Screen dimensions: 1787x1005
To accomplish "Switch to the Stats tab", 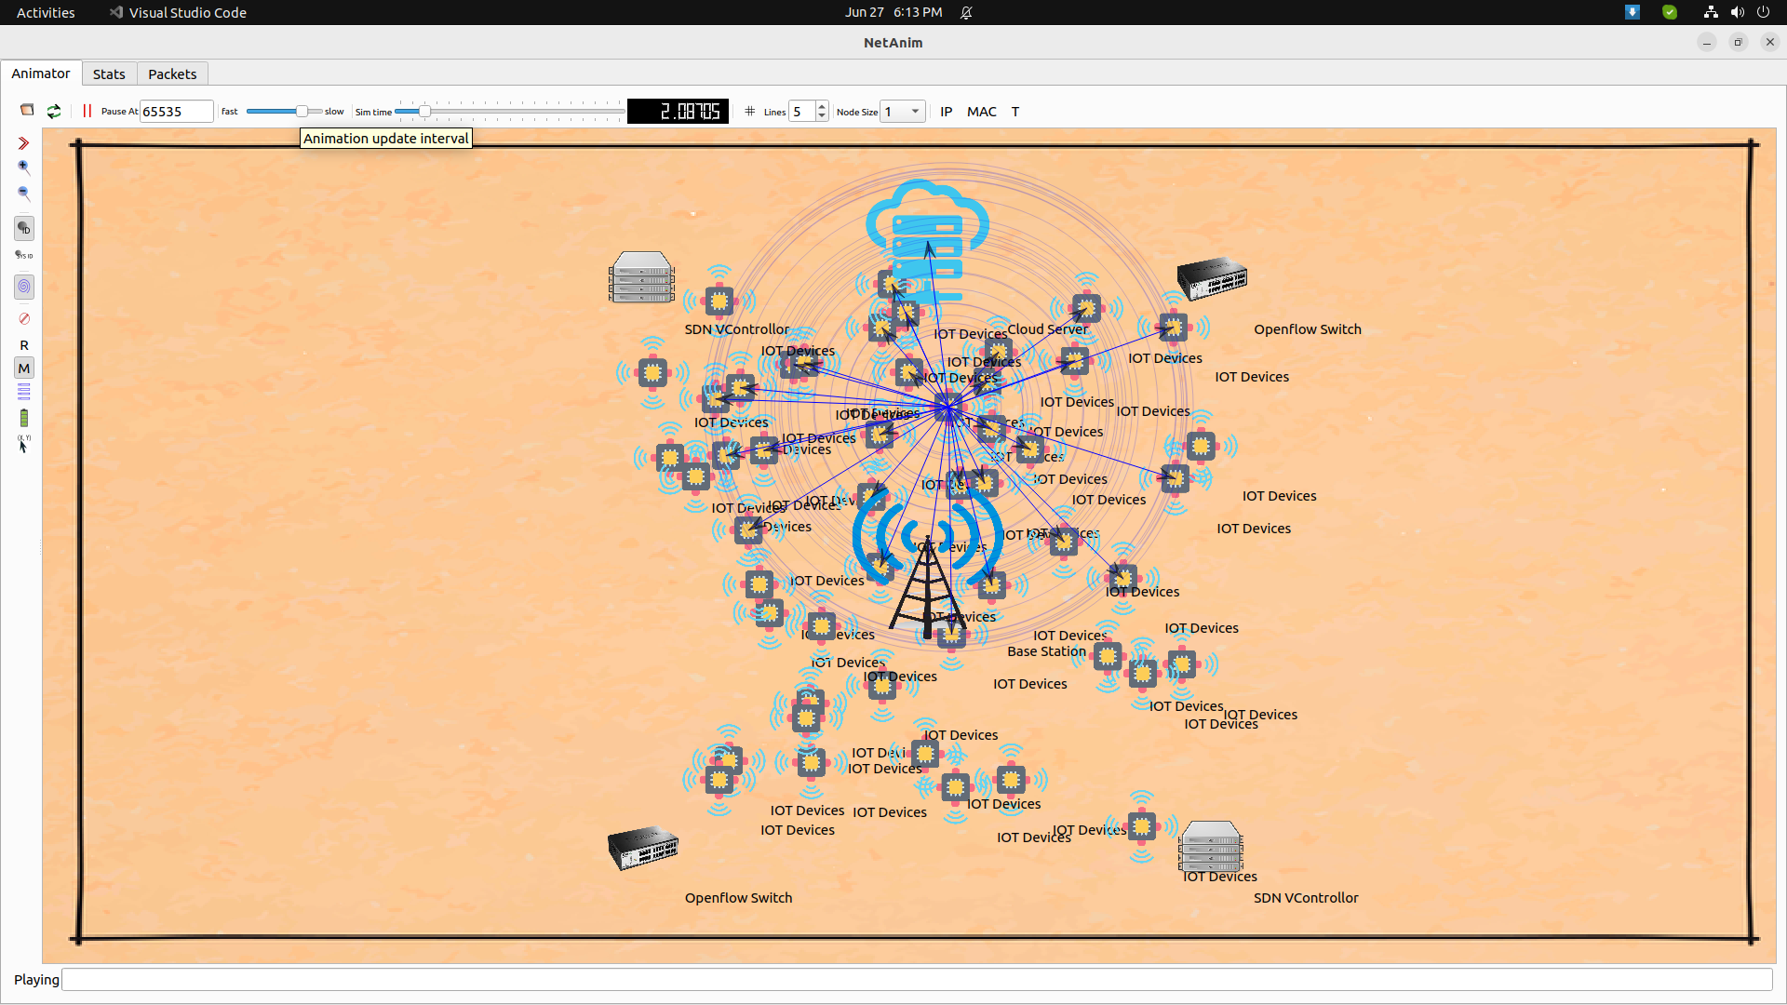I will [x=109, y=74].
